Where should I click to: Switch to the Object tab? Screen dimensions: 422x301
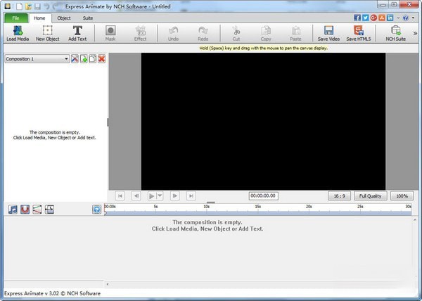click(63, 17)
